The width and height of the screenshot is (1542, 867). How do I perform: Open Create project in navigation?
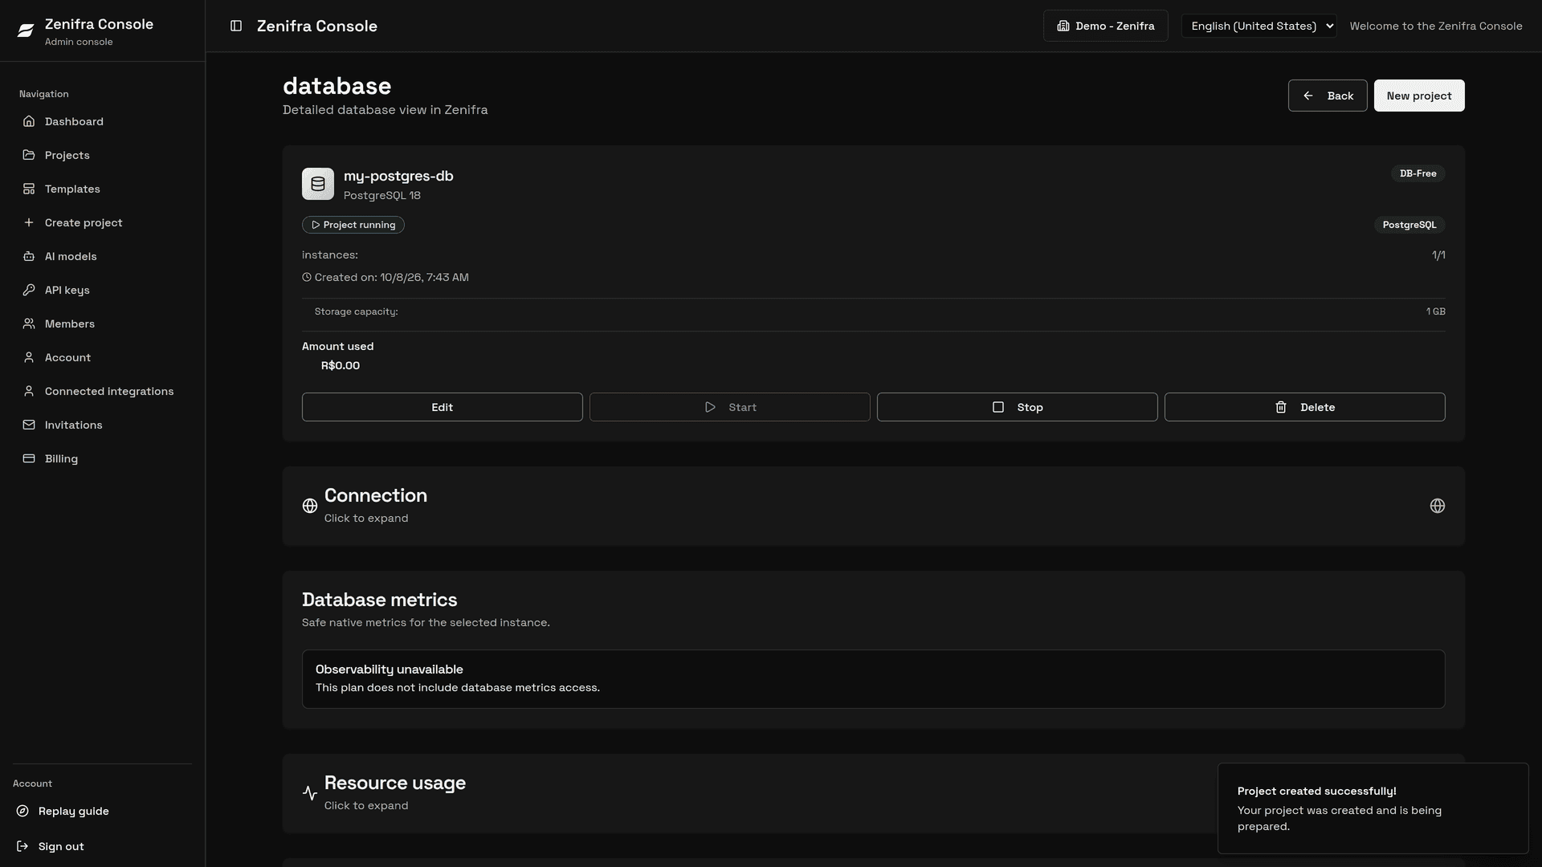(102, 222)
